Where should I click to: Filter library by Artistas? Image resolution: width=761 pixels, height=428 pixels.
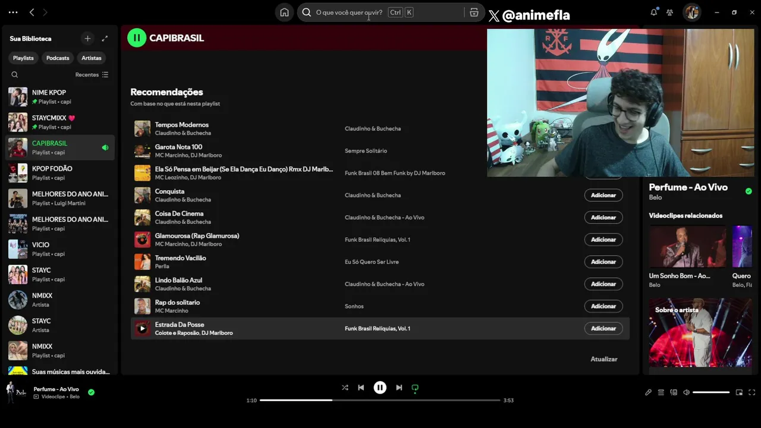[x=92, y=58]
